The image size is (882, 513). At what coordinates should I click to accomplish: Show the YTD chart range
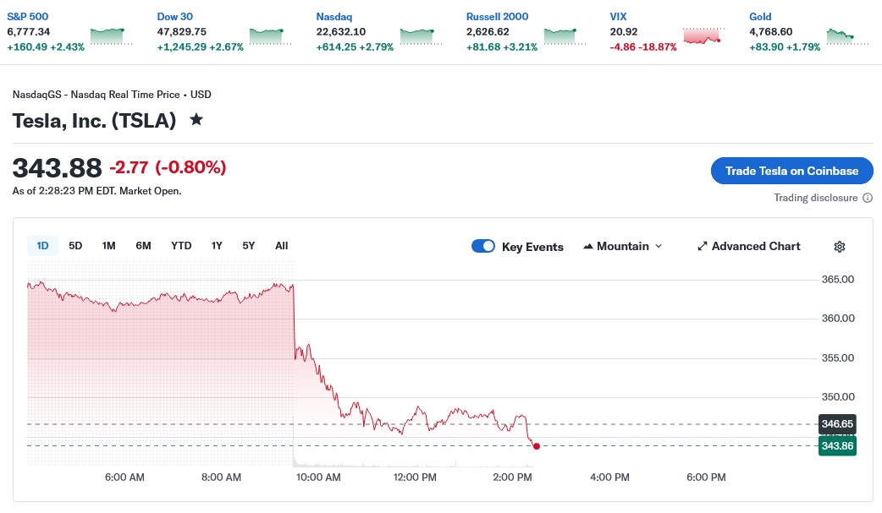[x=181, y=246]
